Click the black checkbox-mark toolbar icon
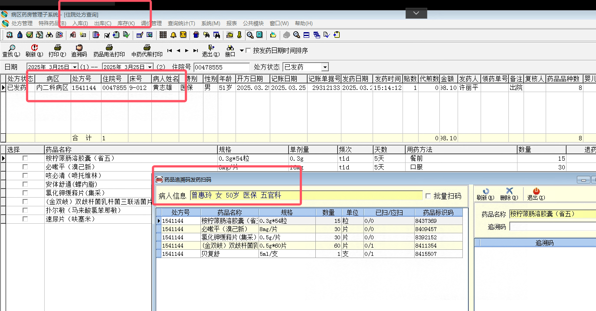596x311 pixels. pos(107,35)
